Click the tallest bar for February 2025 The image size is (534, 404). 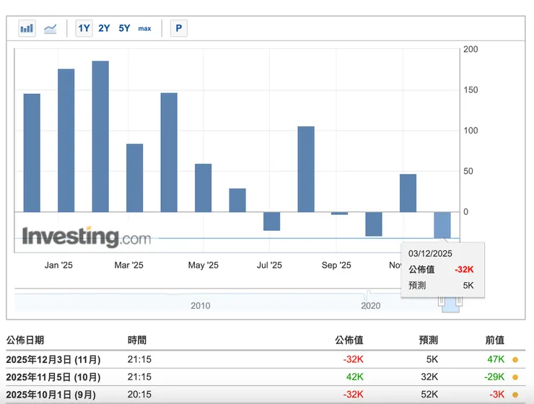coord(100,136)
